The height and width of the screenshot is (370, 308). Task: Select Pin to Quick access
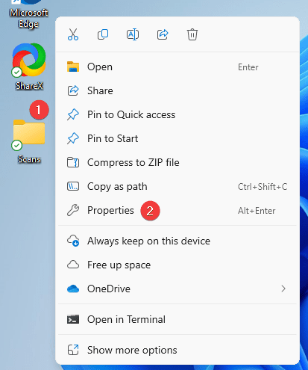[177, 114]
